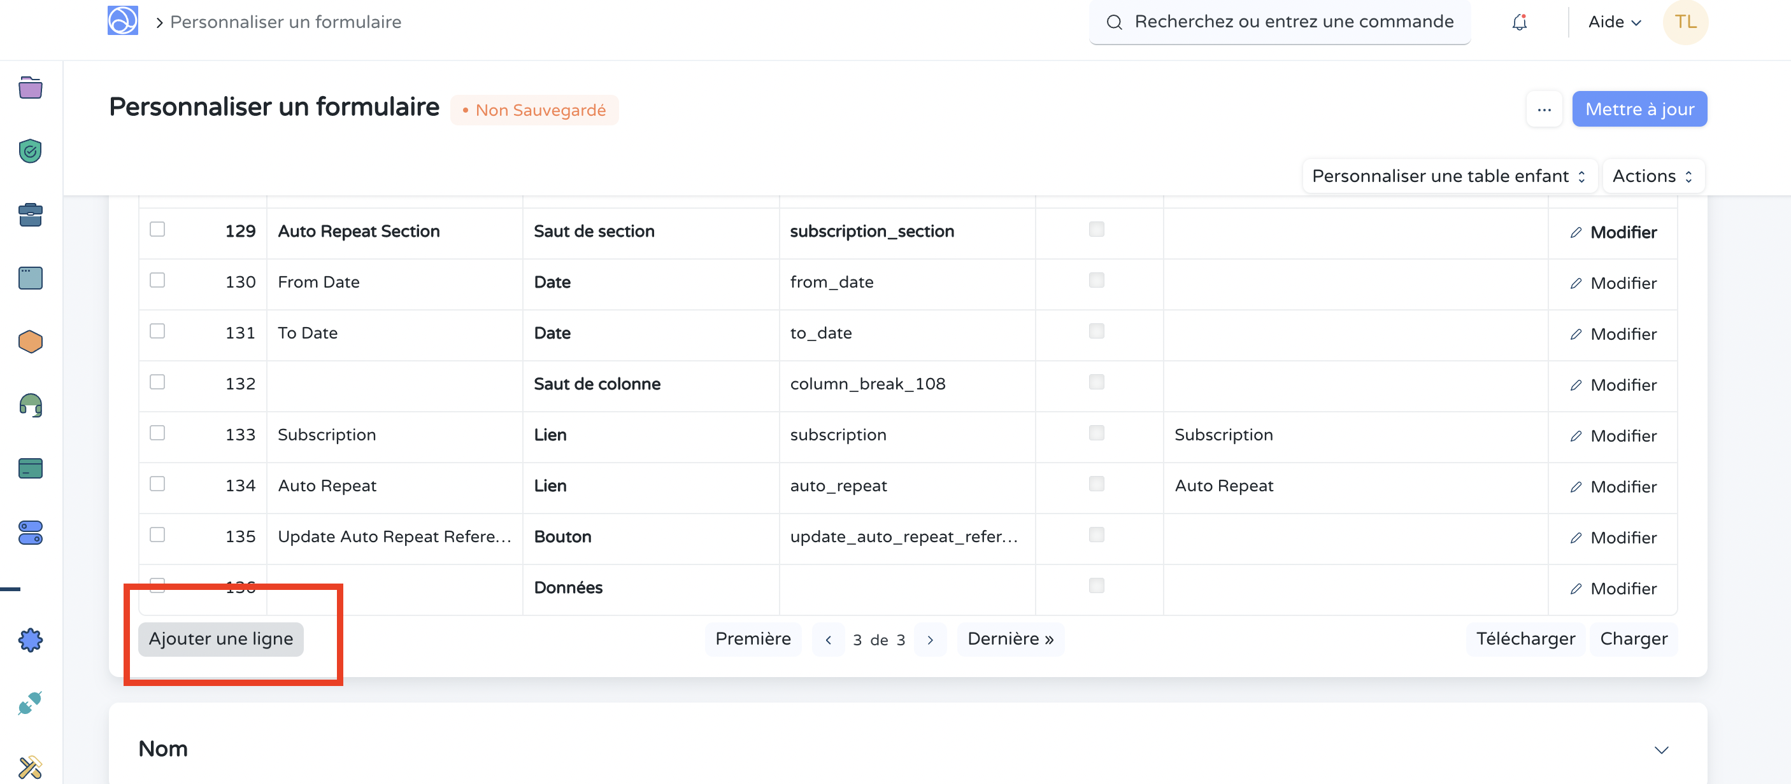The height and width of the screenshot is (784, 1791).
Task: Open the orange hexagon sidebar icon
Action: (30, 342)
